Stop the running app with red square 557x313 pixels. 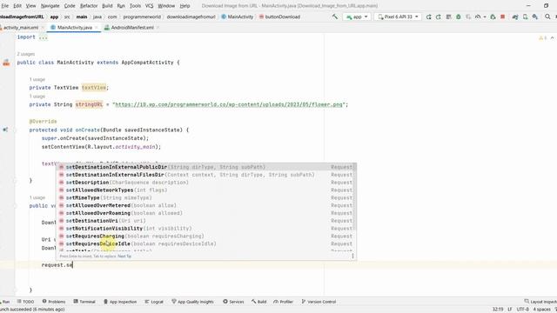point(503,17)
